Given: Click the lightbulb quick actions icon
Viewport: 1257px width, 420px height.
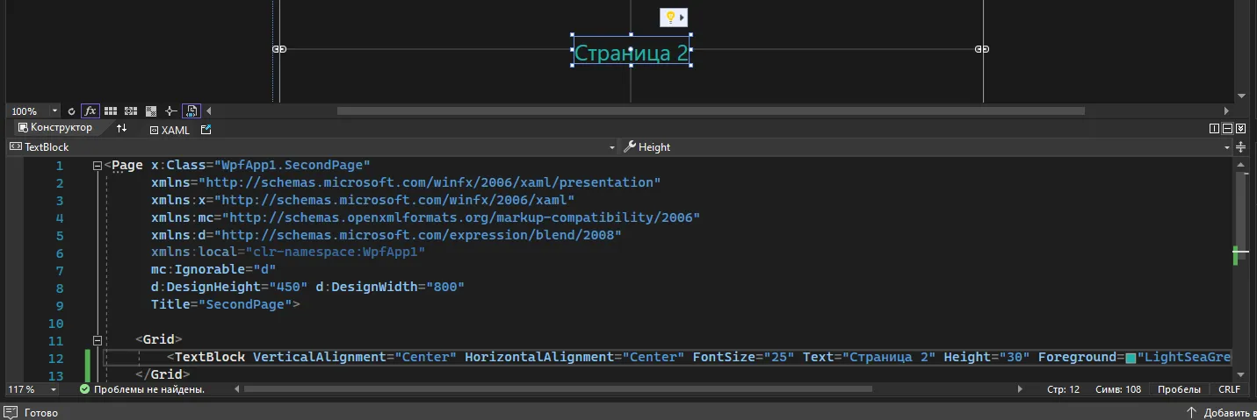Looking at the screenshot, I should tap(669, 18).
